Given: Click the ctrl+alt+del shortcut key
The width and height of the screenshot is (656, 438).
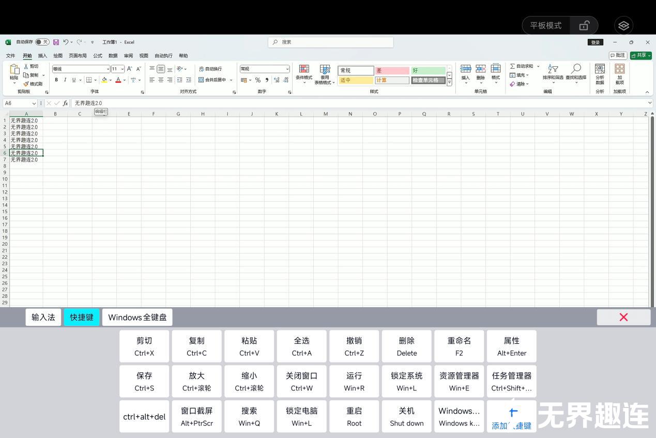Looking at the screenshot, I should click(x=144, y=416).
